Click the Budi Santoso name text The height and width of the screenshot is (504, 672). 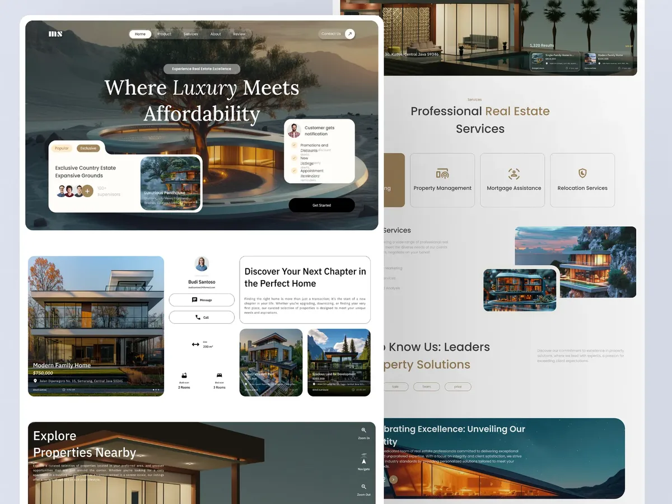tap(202, 282)
